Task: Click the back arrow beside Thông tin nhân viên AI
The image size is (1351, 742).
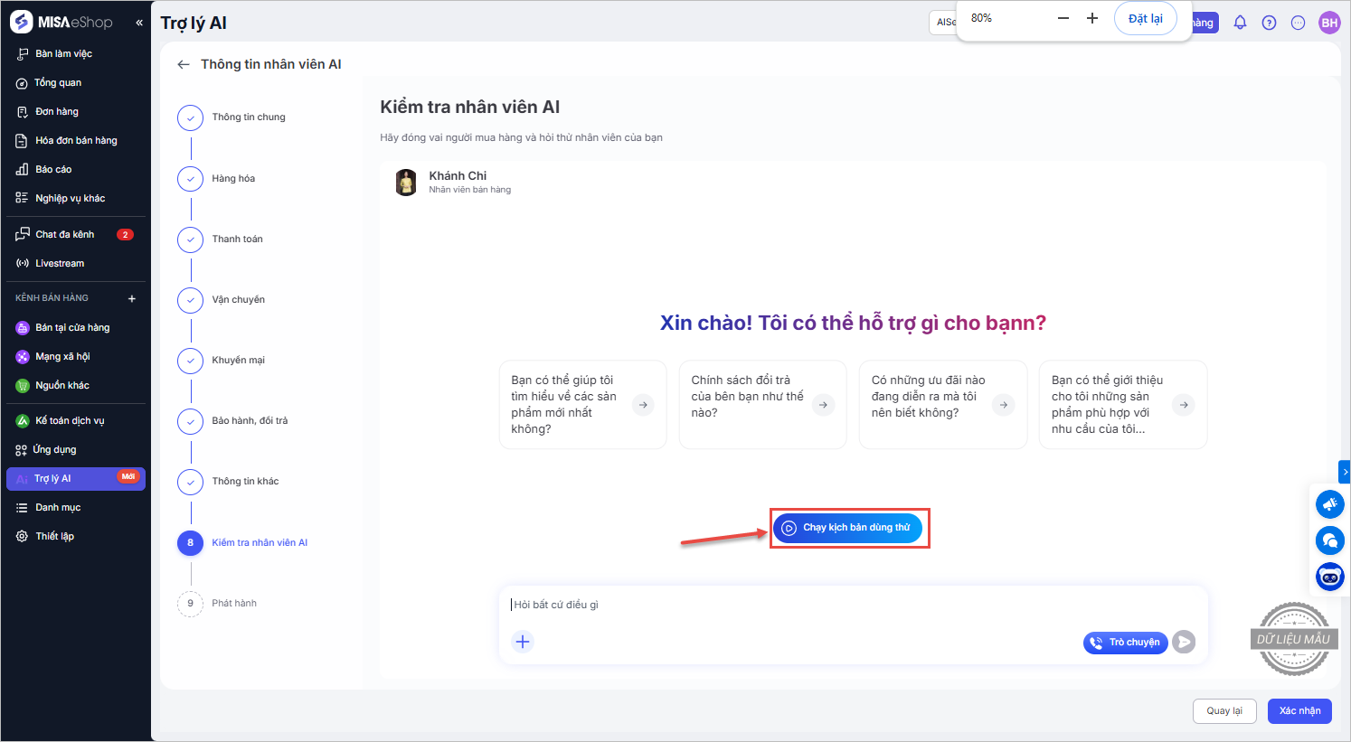Action: [184, 64]
